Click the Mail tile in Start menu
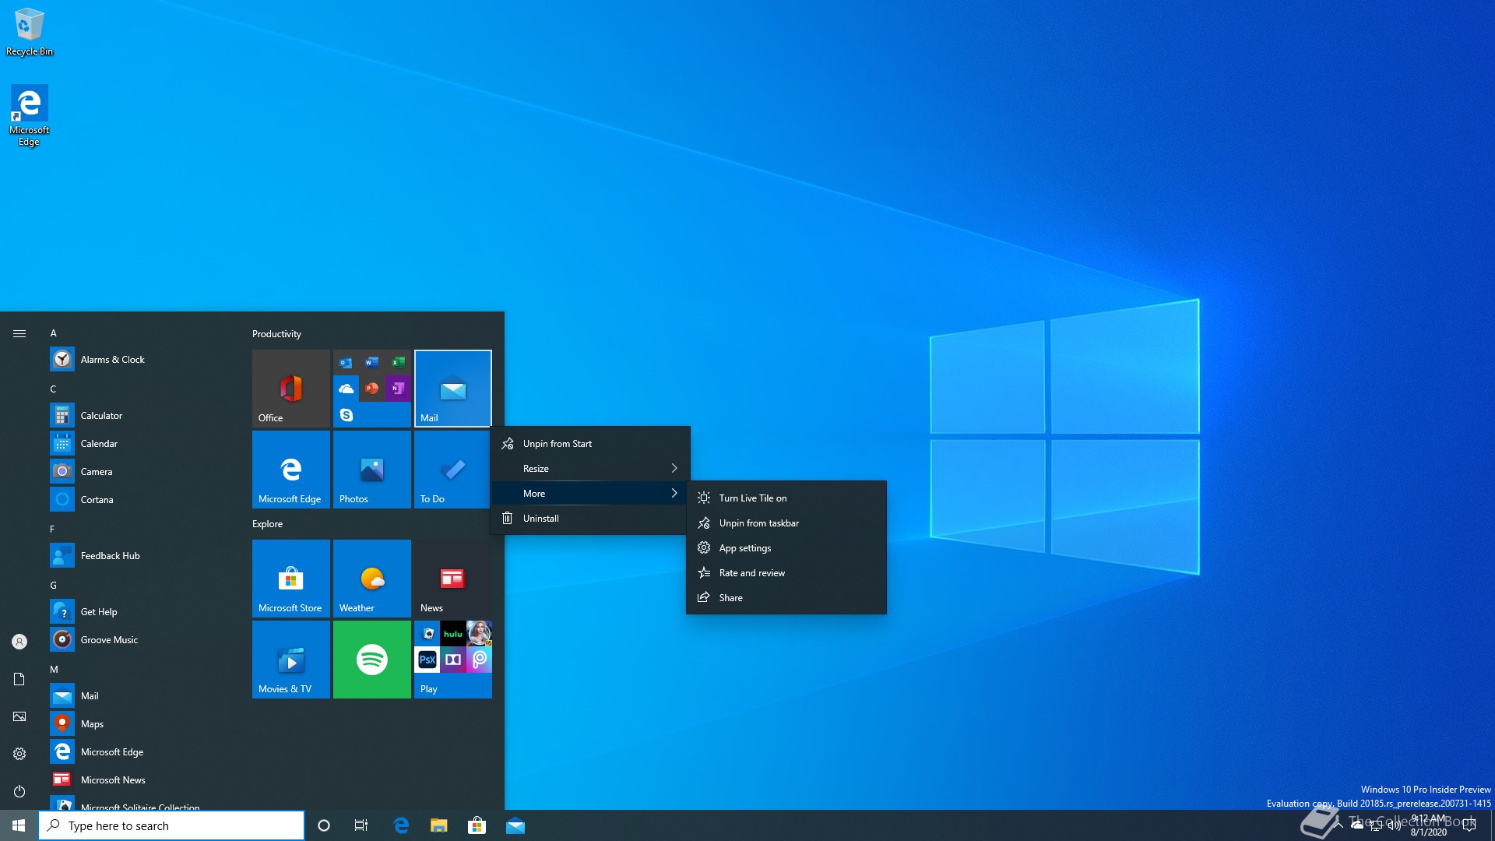The height and width of the screenshot is (841, 1495). click(452, 387)
